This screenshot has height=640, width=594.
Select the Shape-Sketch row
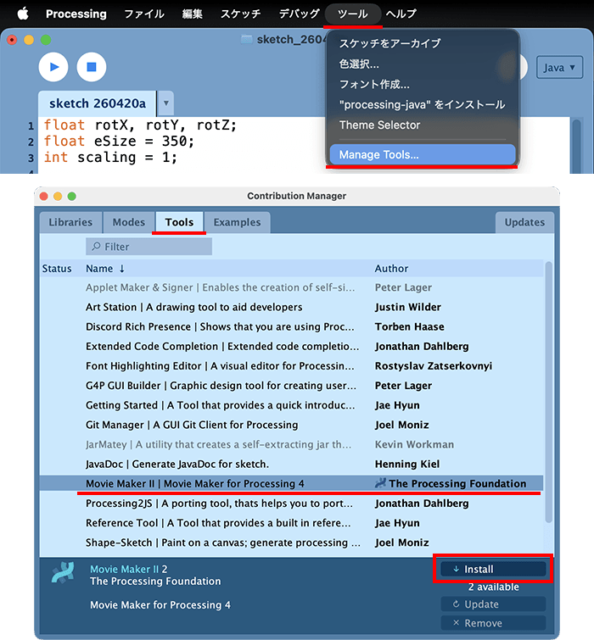click(x=291, y=543)
